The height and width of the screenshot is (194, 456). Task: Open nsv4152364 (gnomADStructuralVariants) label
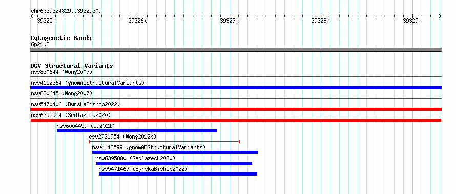(x=88, y=83)
